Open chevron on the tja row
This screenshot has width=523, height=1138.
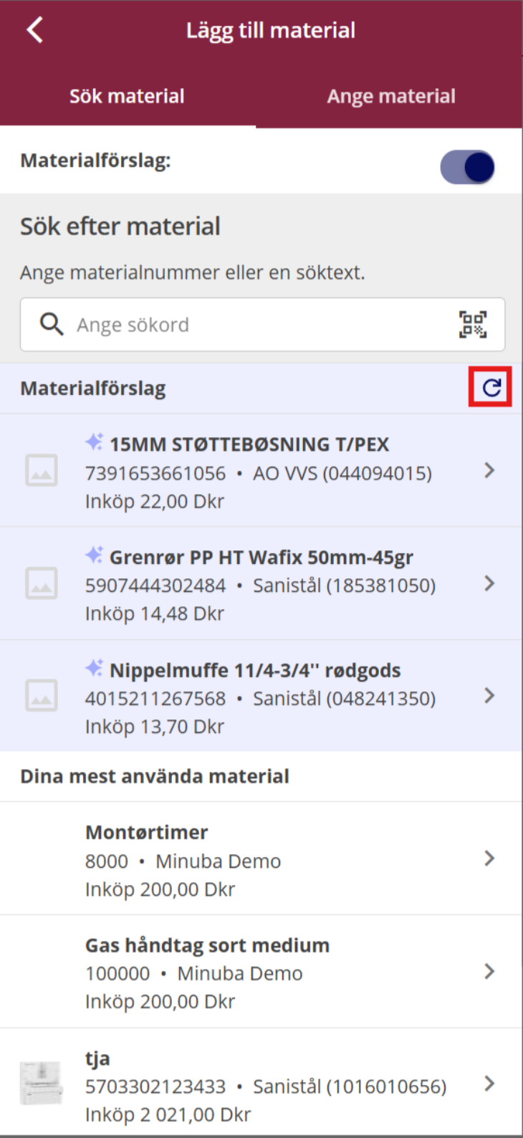489,1084
